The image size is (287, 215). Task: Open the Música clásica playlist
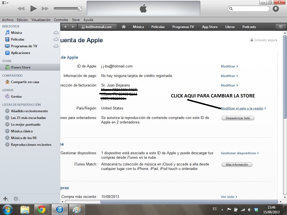[x=22, y=131]
